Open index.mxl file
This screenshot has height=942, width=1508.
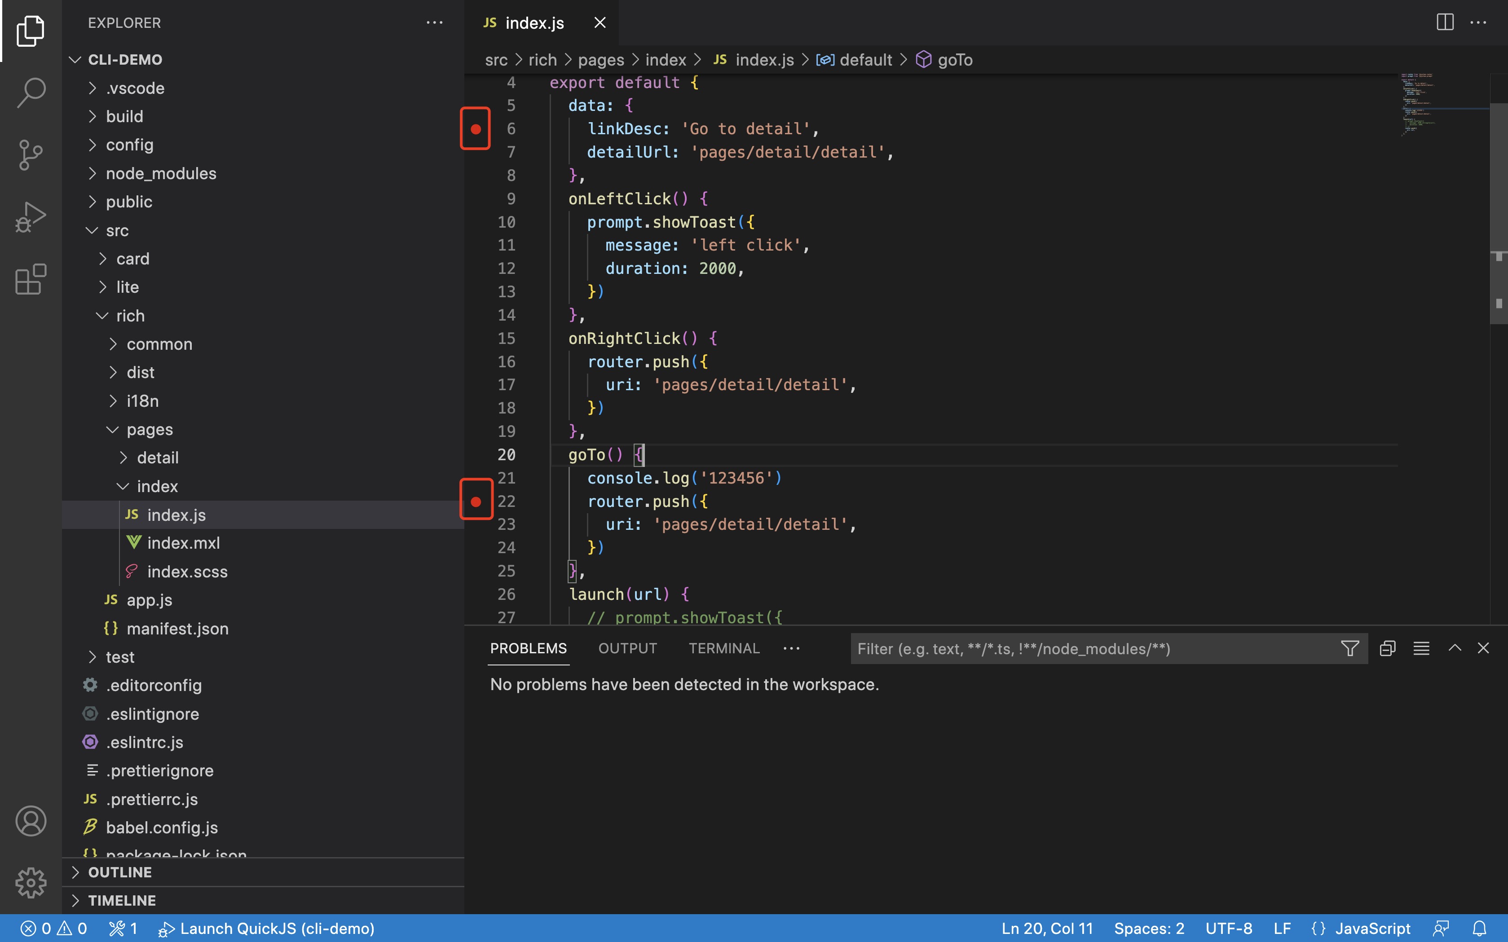pyautogui.click(x=263, y=543)
